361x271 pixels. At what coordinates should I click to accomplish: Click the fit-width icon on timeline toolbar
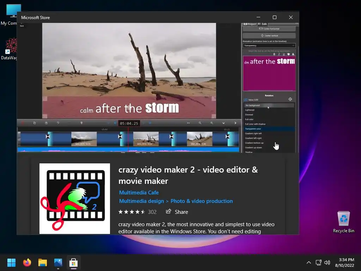click(x=188, y=123)
